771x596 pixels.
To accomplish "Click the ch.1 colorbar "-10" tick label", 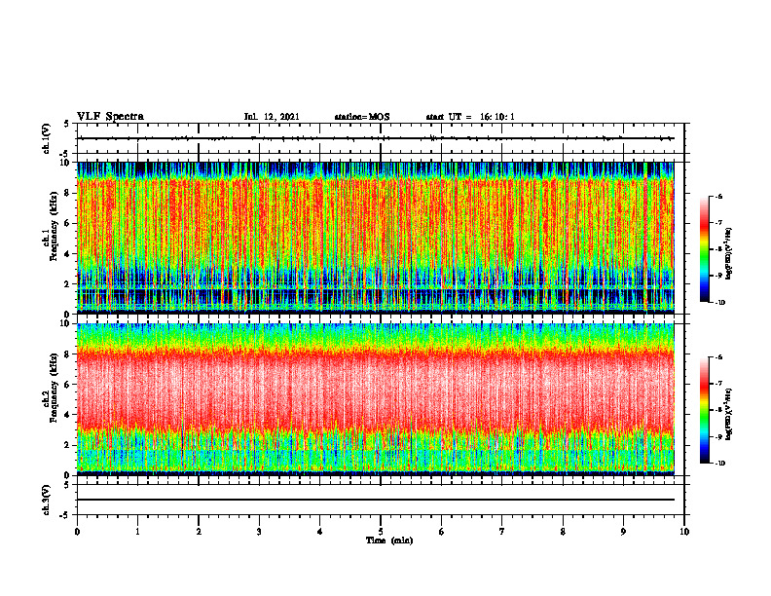I will [719, 303].
